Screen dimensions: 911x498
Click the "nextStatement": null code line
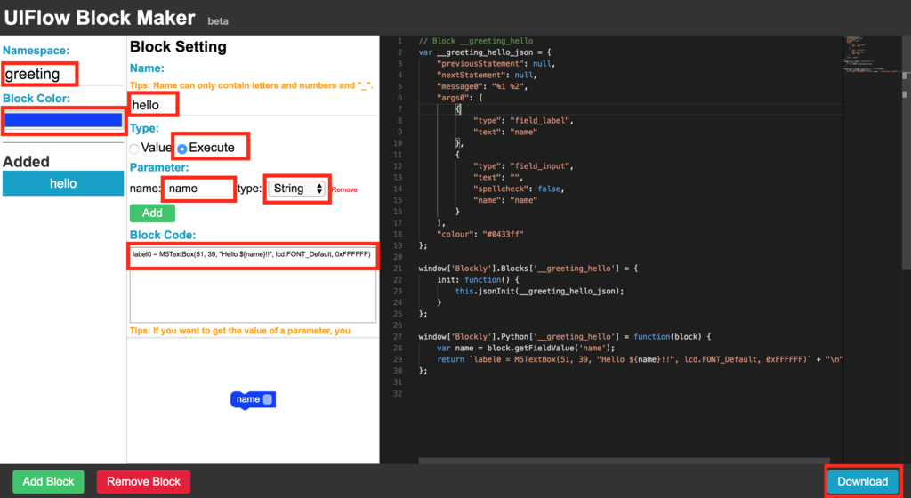point(487,75)
